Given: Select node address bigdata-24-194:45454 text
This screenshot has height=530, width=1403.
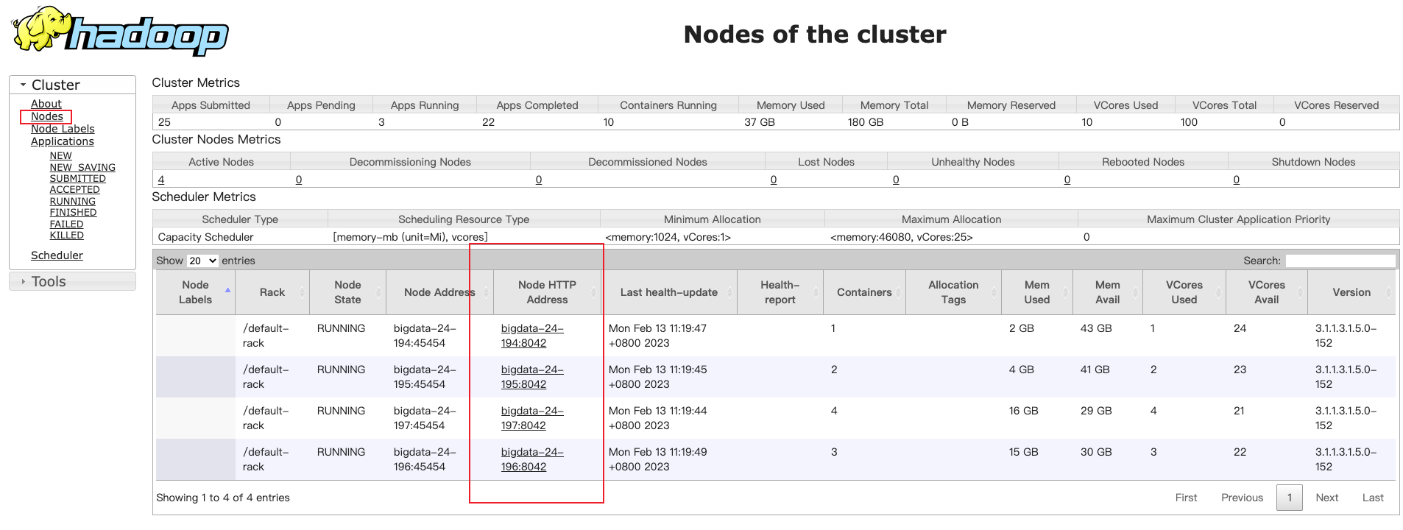Looking at the screenshot, I should (x=425, y=336).
